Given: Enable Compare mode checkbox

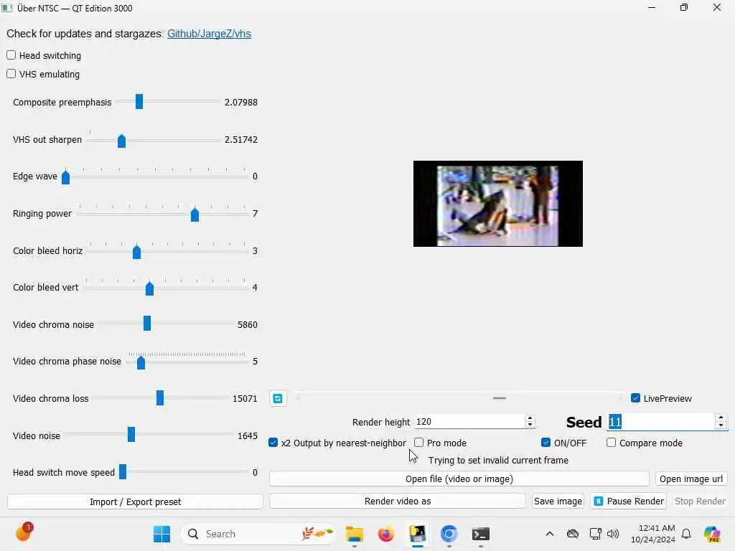Looking at the screenshot, I should pyautogui.click(x=612, y=443).
